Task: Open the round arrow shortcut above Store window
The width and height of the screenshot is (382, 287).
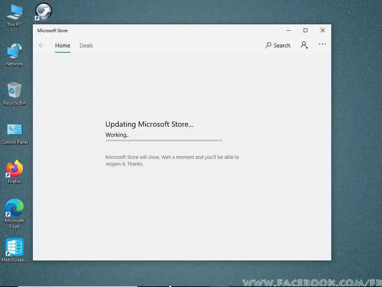Action: coord(43,12)
